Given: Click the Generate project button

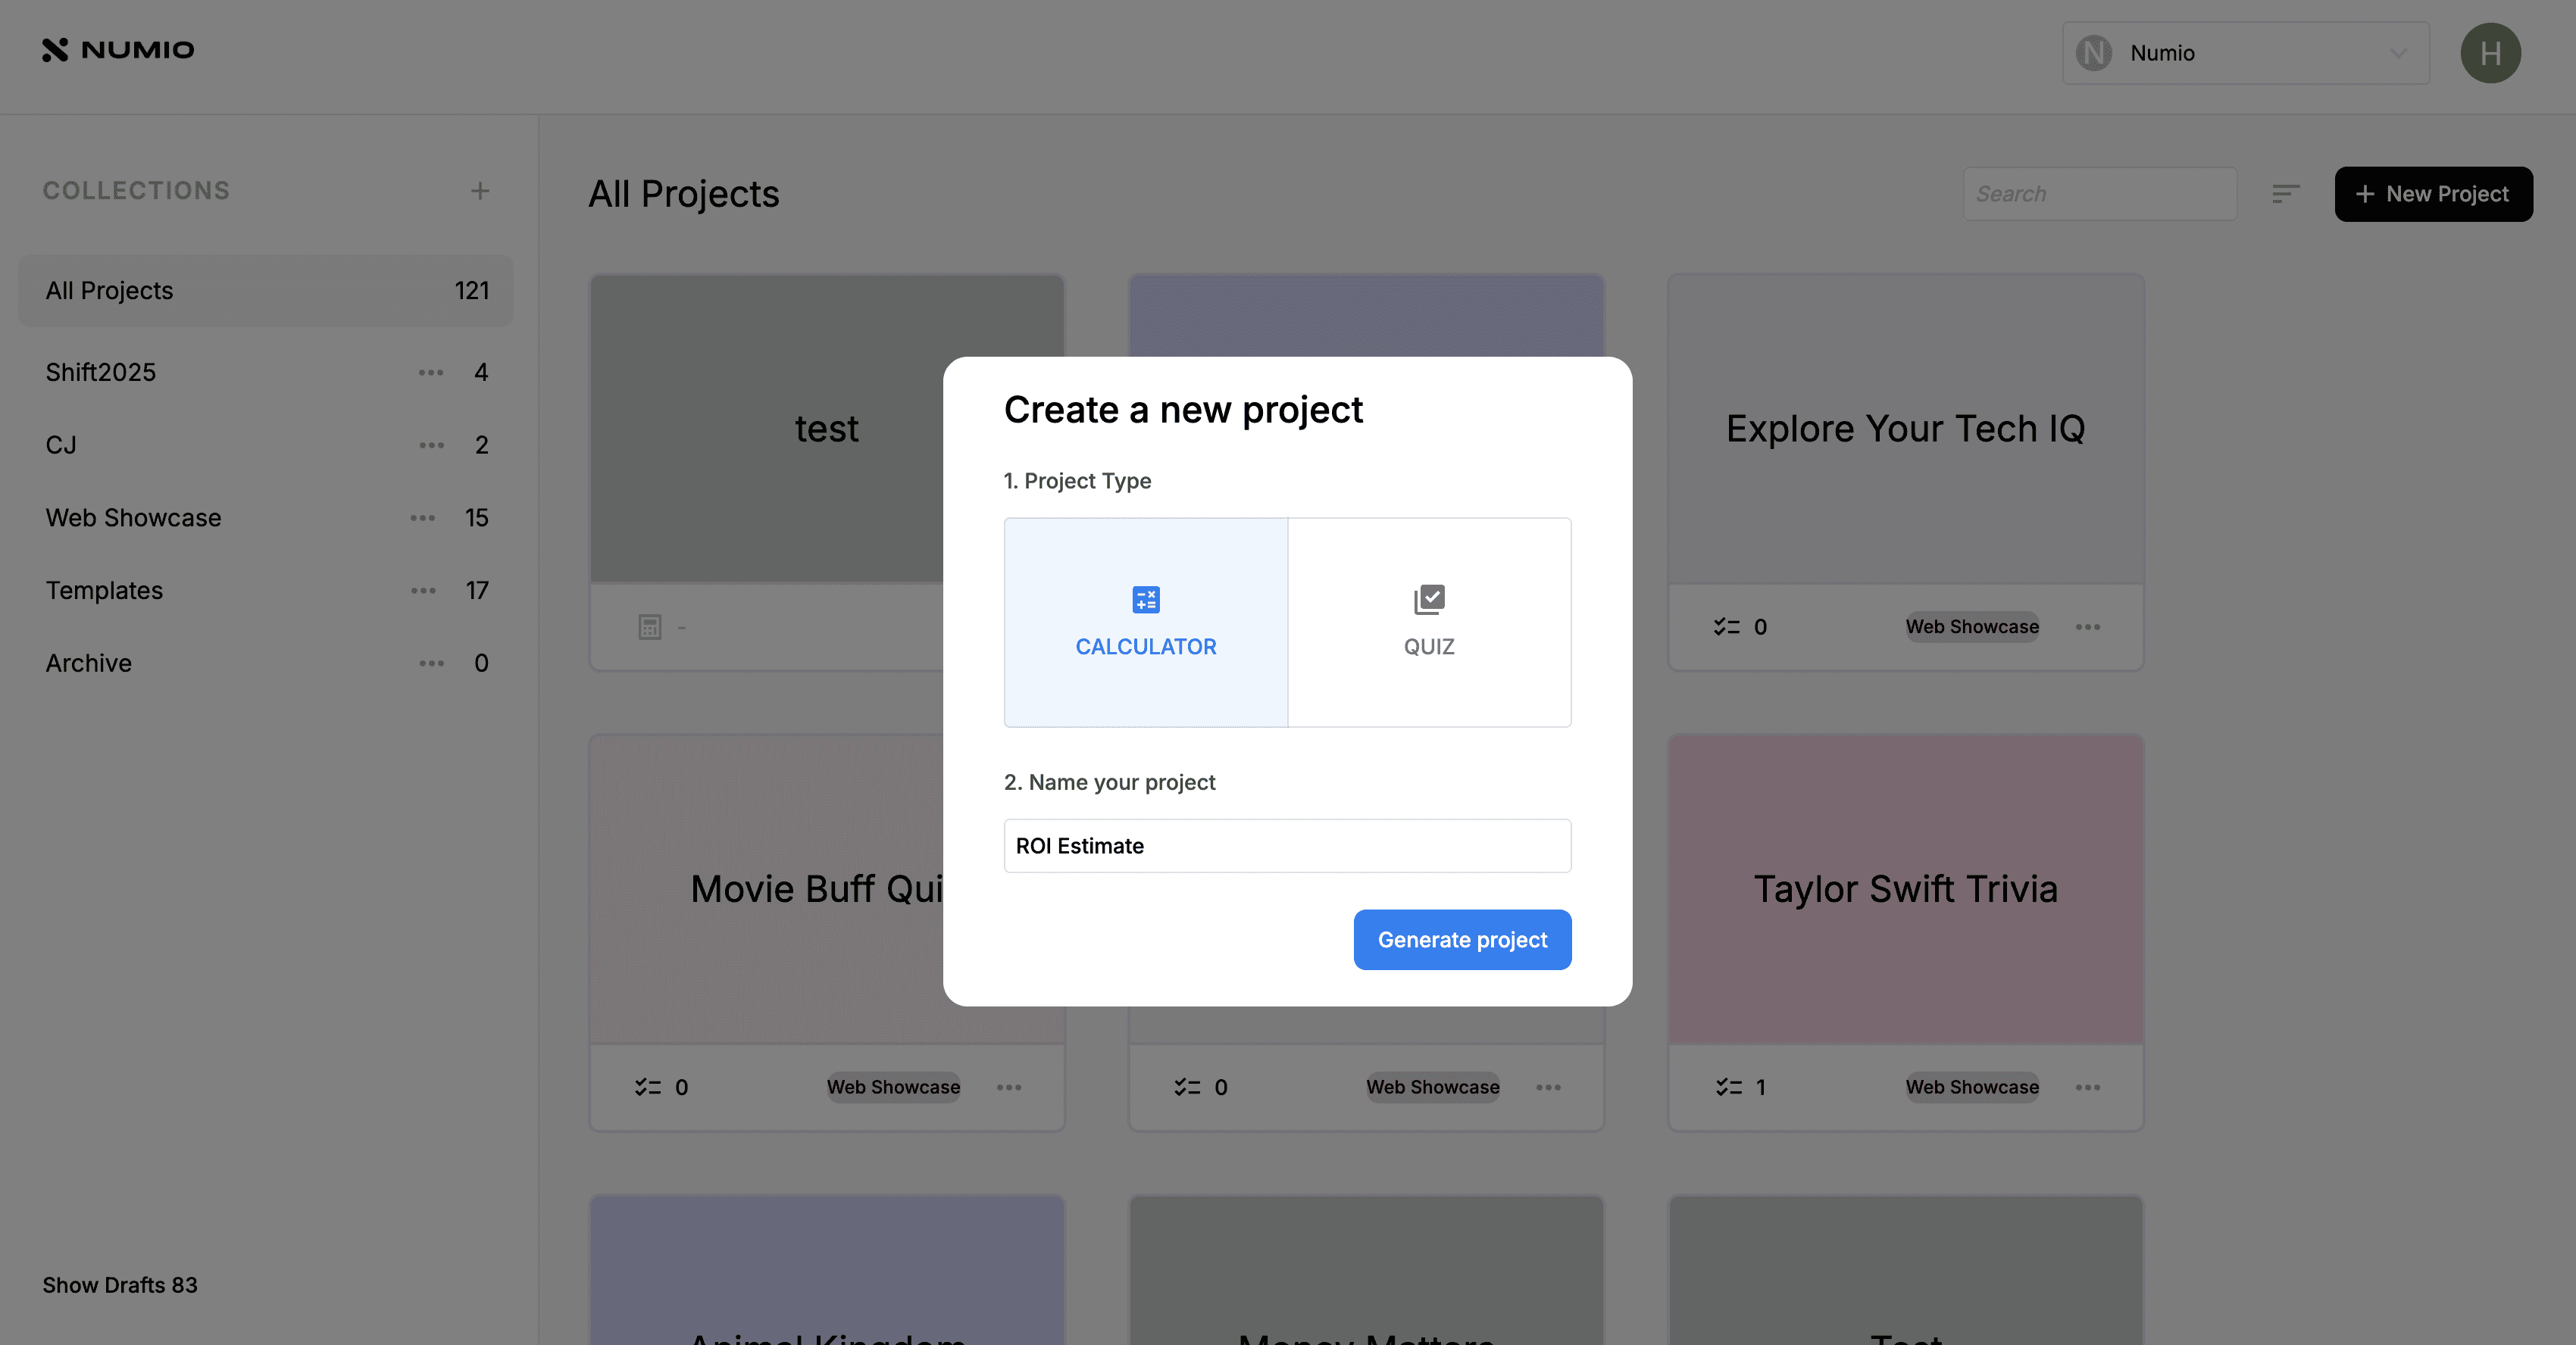Looking at the screenshot, I should [x=1462, y=939].
